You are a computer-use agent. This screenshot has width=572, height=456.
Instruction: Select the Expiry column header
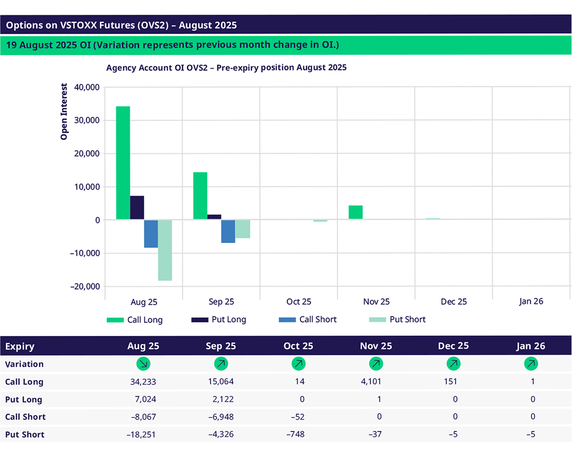pyautogui.click(x=20, y=346)
